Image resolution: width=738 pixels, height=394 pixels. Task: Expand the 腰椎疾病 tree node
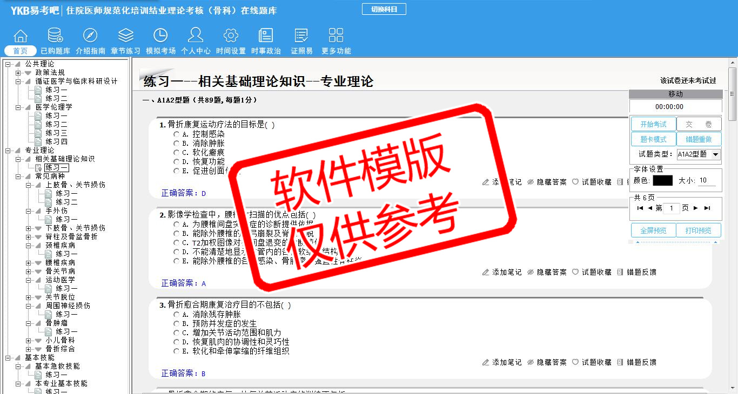point(29,263)
